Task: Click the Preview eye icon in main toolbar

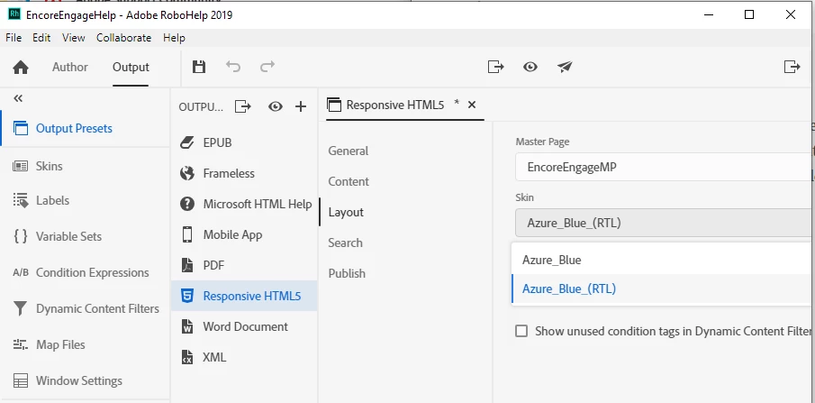Action: tap(530, 67)
